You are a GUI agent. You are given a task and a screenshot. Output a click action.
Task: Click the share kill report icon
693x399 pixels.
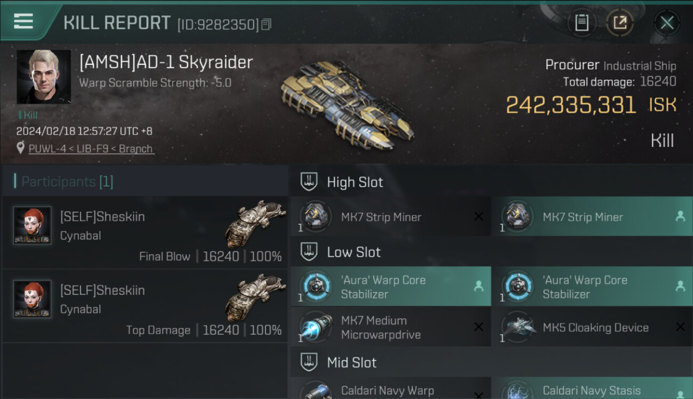pos(619,23)
